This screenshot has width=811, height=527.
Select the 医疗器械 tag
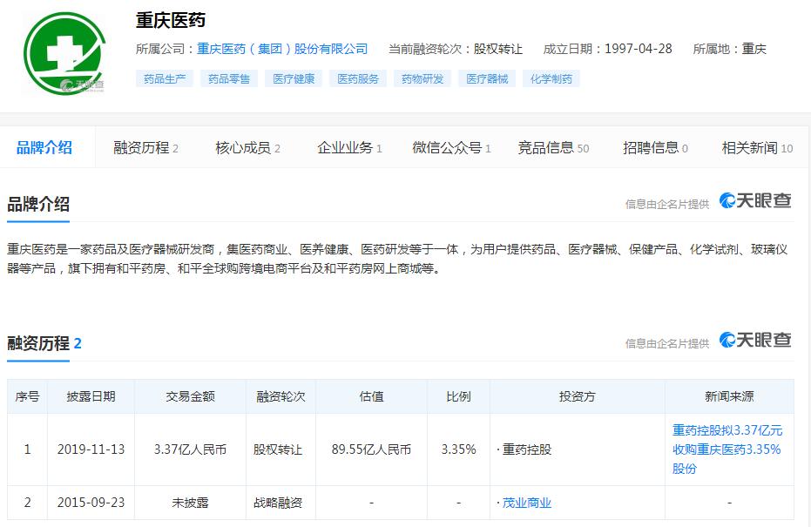point(487,78)
